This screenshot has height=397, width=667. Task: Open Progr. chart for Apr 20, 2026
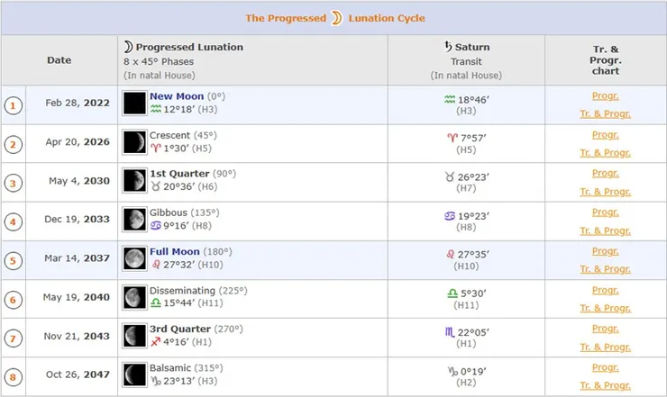coord(605,135)
